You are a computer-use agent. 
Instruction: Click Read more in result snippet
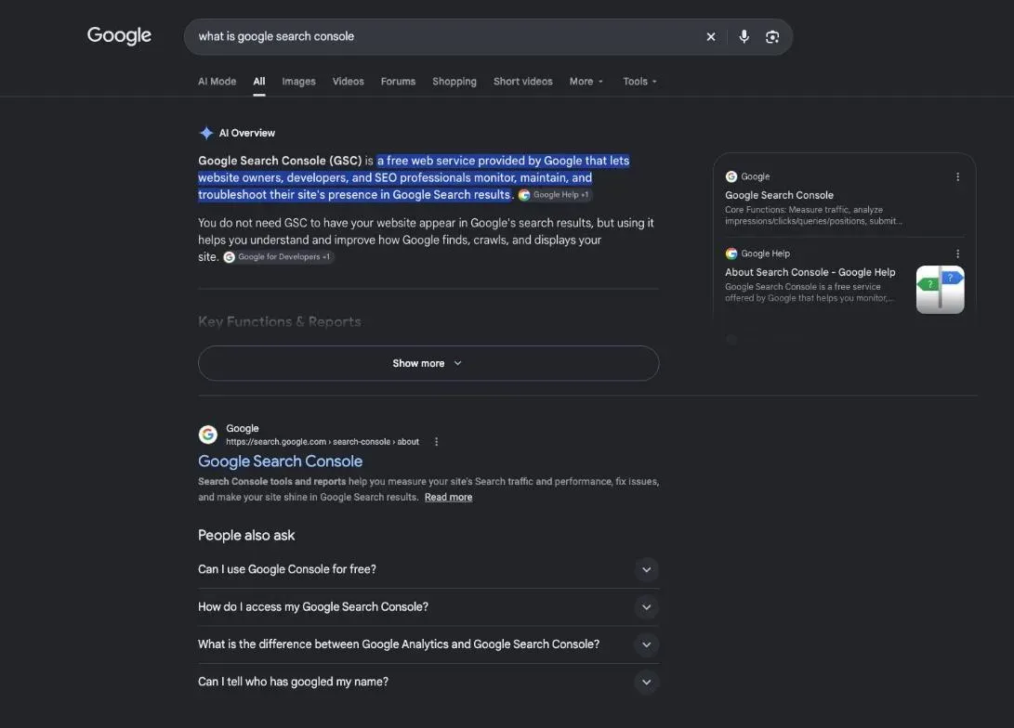click(x=448, y=498)
